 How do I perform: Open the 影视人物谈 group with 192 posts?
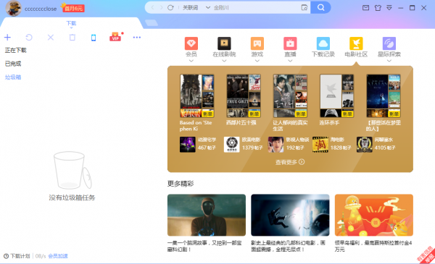coord(289,144)
